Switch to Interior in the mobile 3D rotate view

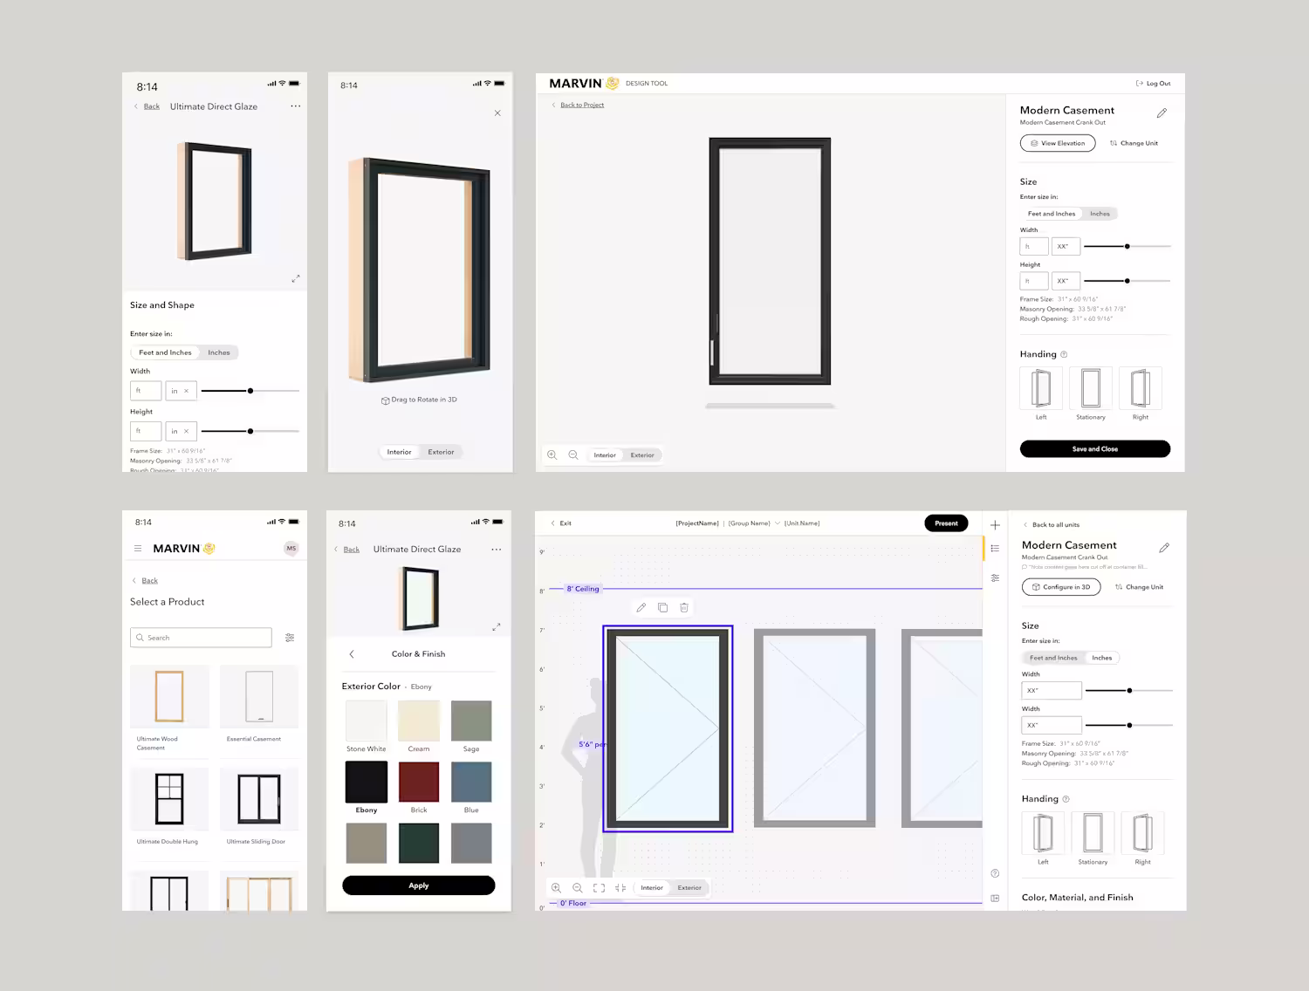[400, 452]
